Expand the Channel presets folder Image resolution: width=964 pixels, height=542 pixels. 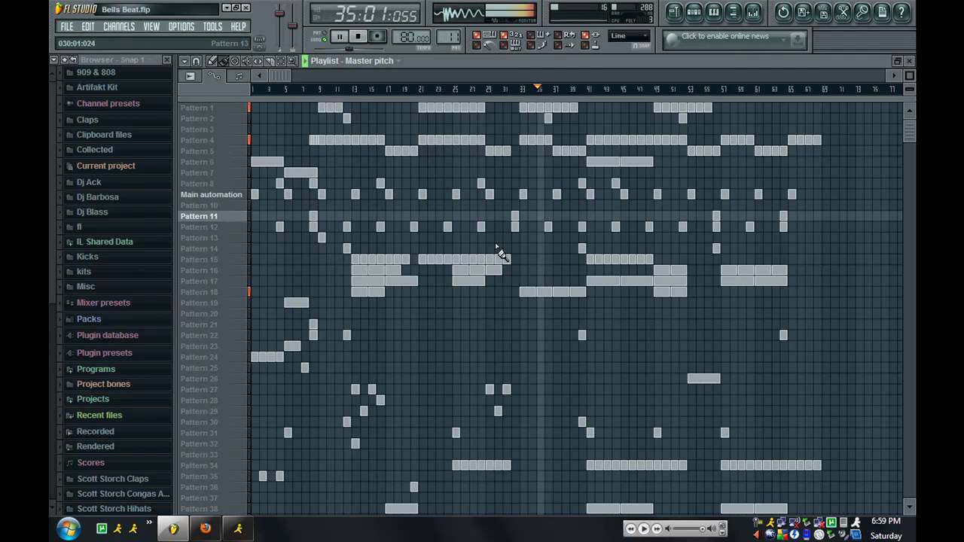(108, 103)
